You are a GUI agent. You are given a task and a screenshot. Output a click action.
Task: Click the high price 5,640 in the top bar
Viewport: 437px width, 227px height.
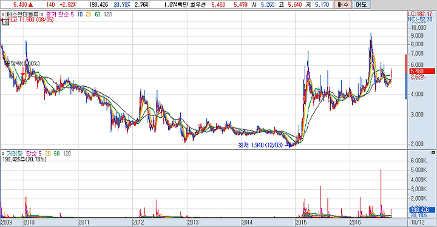tap(295, 5)
